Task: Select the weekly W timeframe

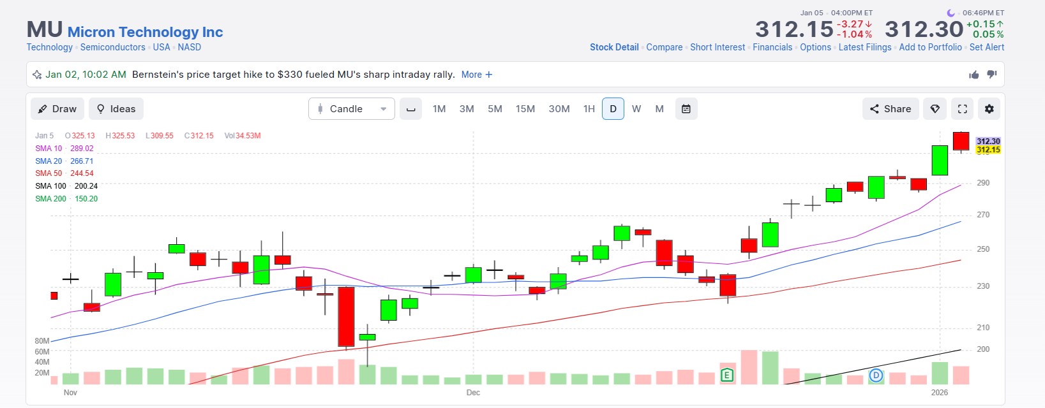Action: (x=636, y=109)
